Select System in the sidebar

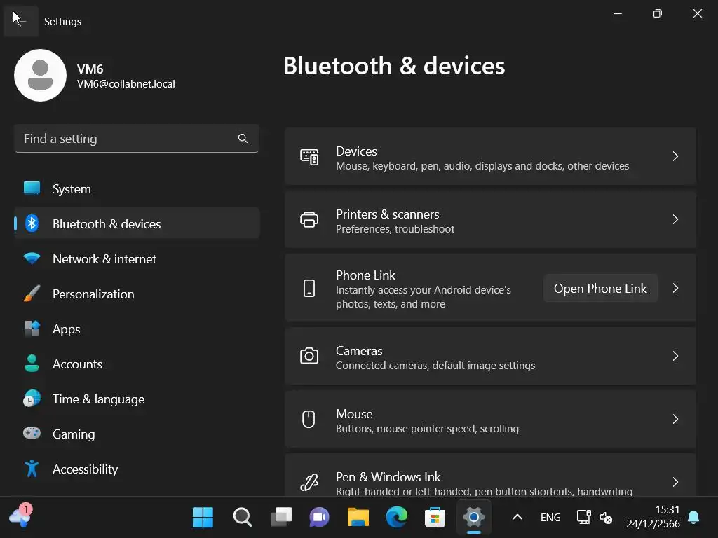137,188
